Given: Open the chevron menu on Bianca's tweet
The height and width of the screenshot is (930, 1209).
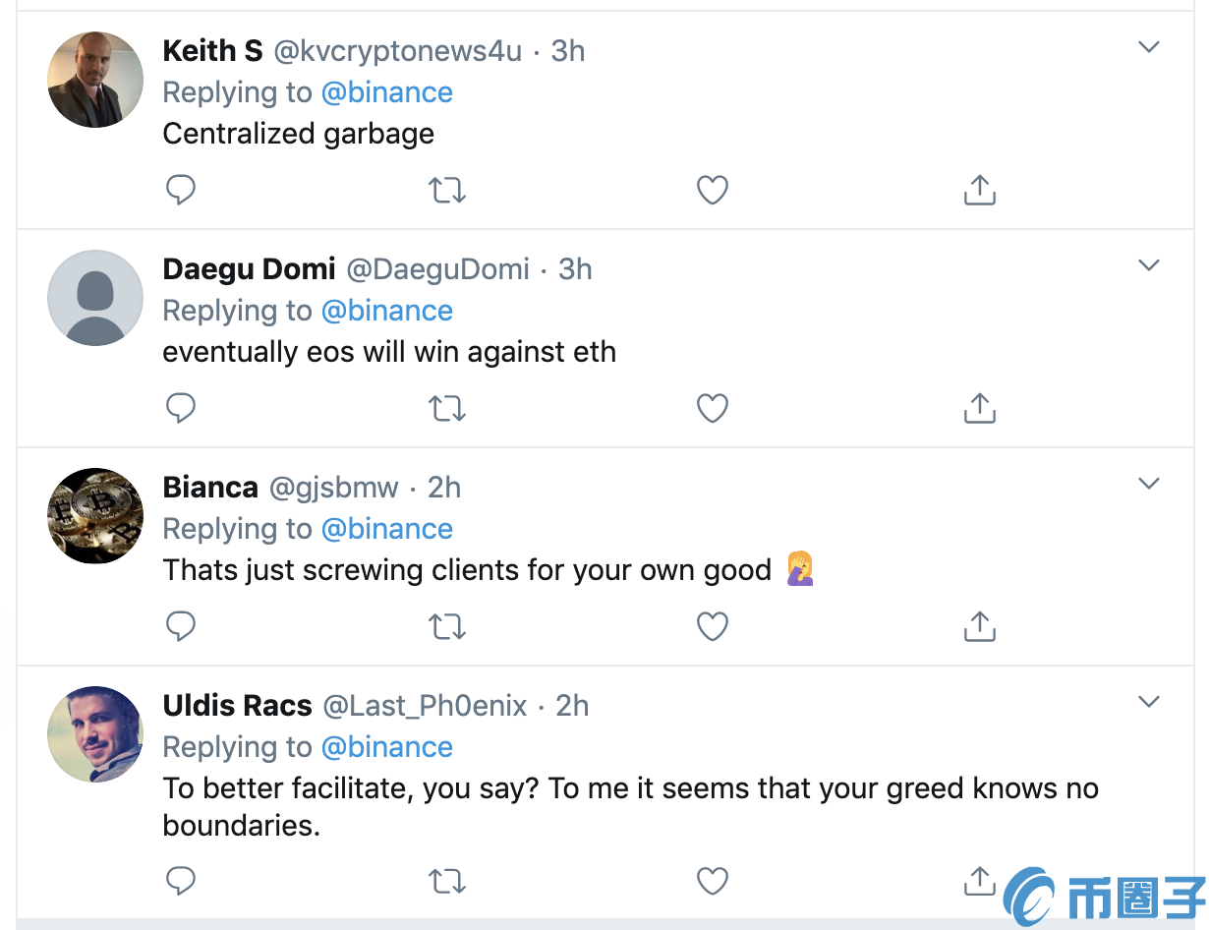Looking at the screenshot, I should (x=1148, y=484).
